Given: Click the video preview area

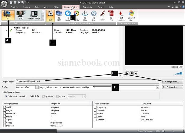Looking at the screenshot, I should point(154,45).
